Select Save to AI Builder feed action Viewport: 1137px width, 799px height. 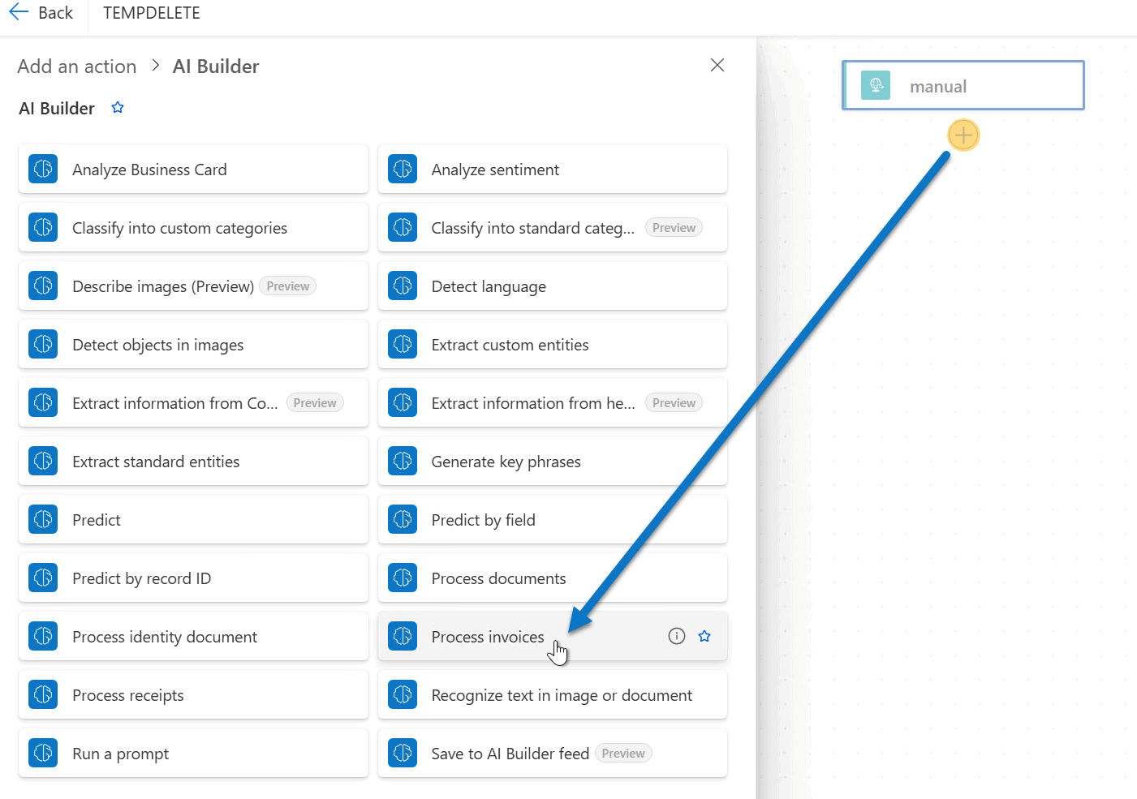pyautogui.click(x=553, y=753)
